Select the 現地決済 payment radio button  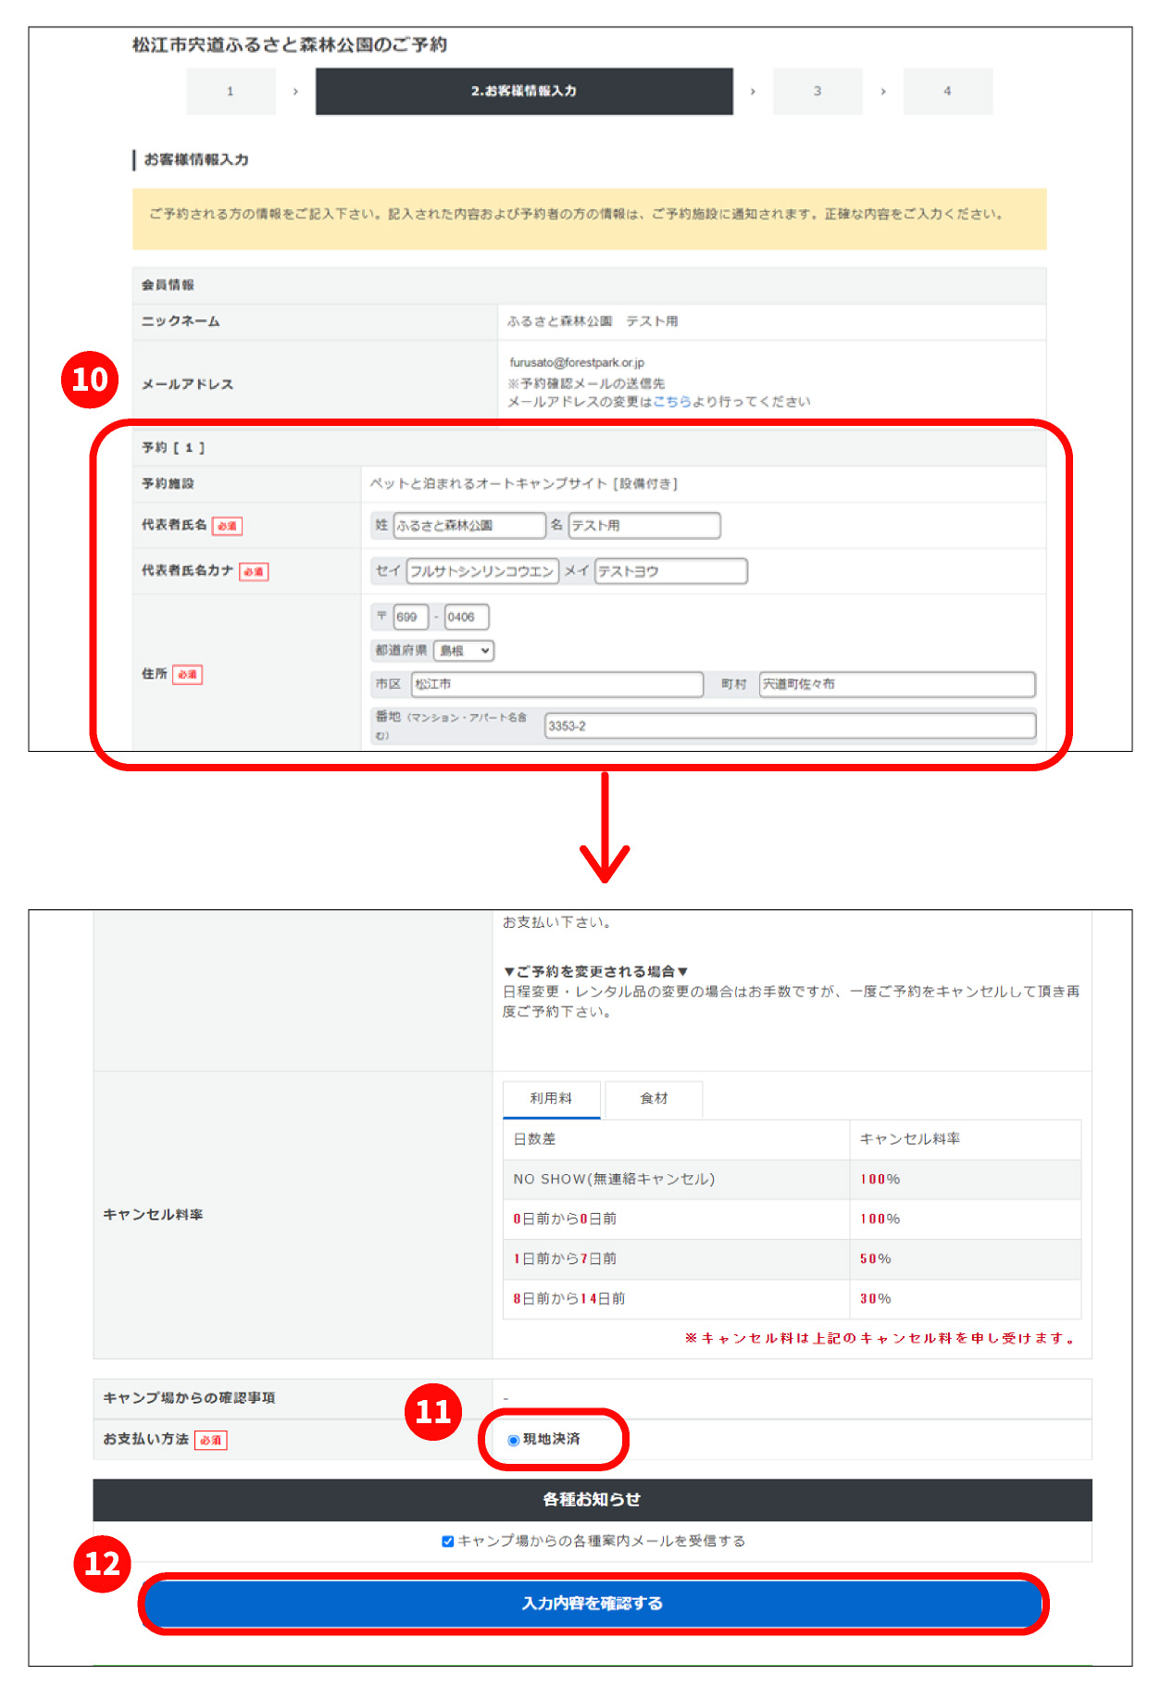point(513,1440)
